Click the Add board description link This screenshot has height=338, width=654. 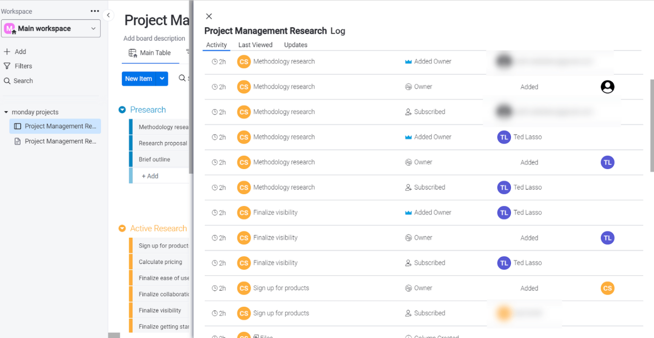[154, 38]
